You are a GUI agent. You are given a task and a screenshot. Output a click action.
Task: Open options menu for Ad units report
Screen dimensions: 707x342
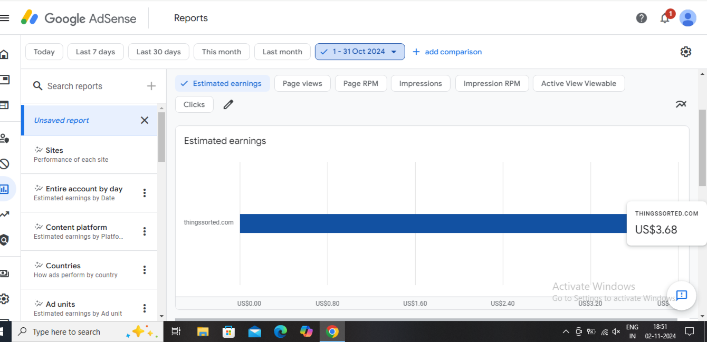[145, 308]
